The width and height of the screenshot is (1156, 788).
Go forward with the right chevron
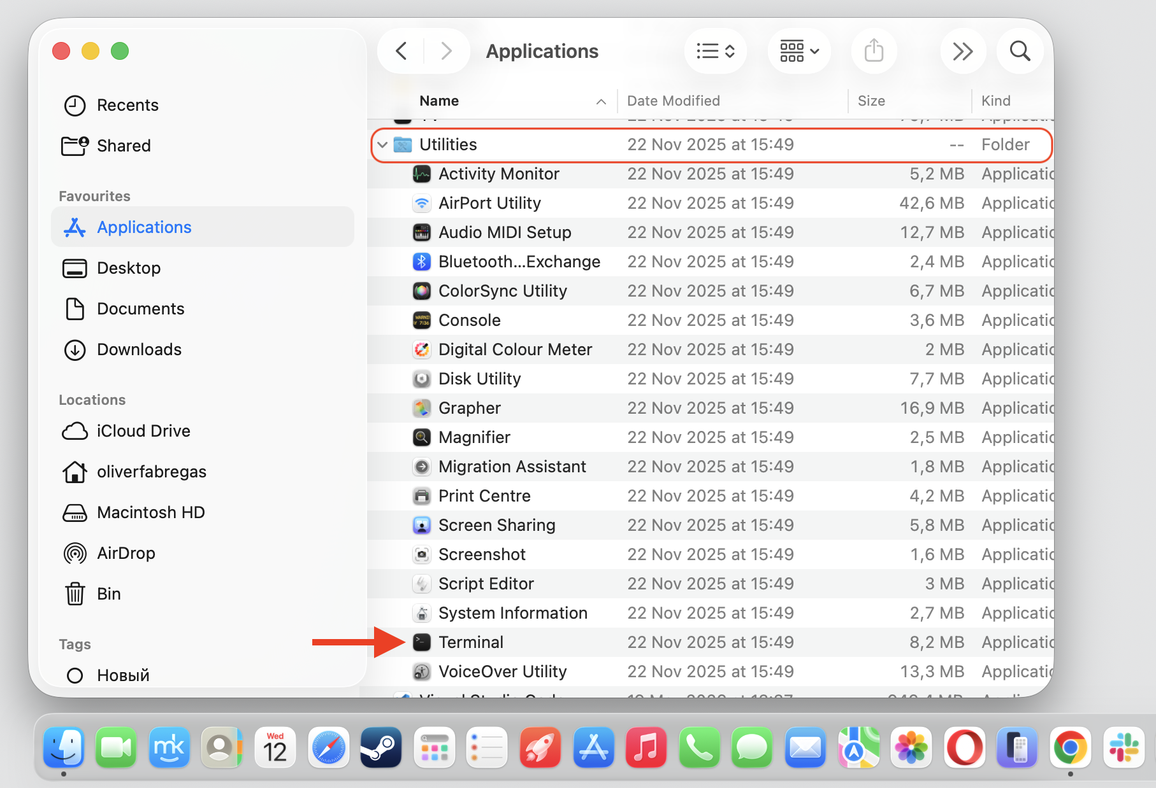coord(446,51)
